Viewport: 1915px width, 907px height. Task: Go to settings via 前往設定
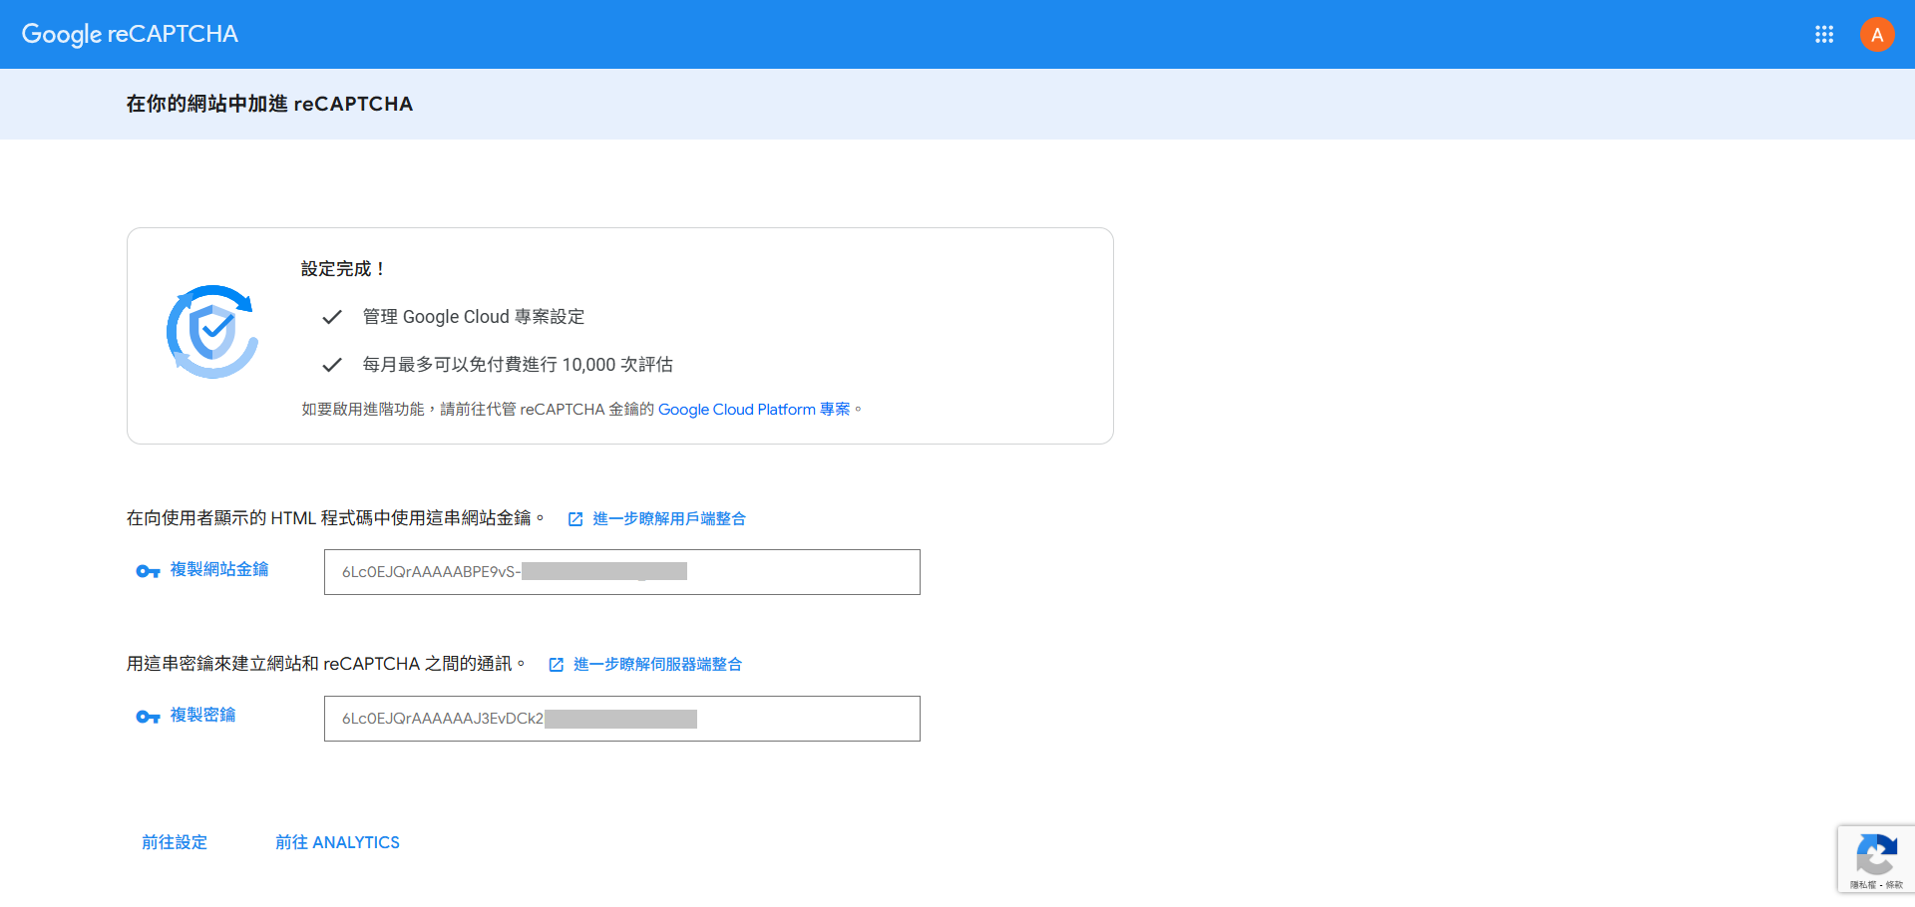pyautogui.click(x=175, y=842)
